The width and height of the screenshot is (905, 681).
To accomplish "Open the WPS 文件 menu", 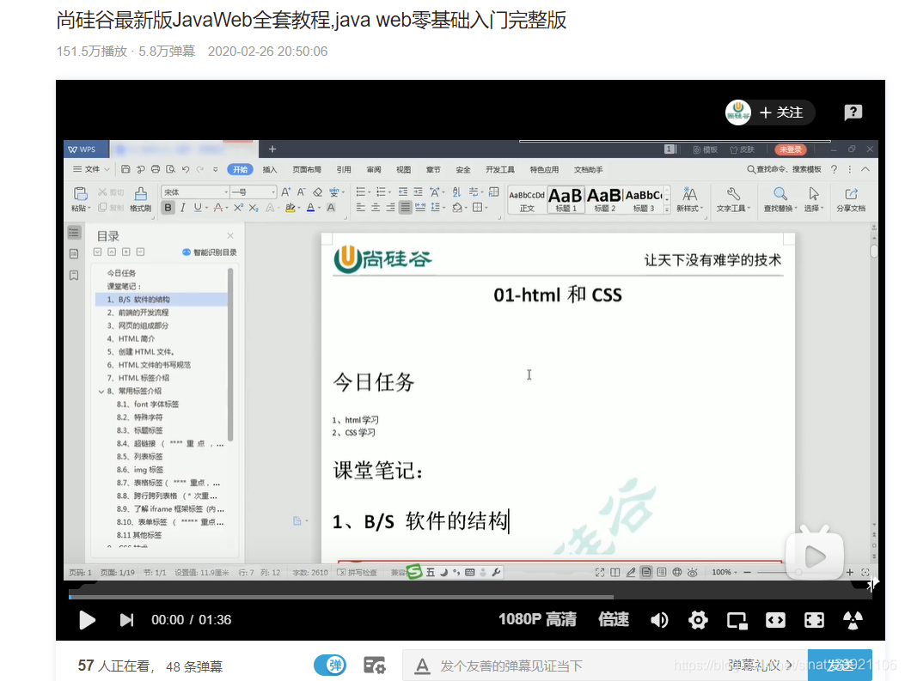I will point(91,169).
